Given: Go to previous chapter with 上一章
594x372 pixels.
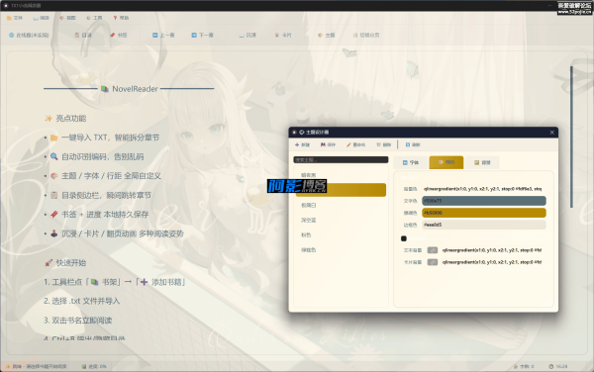Looking at the screenshot, I should (x=163, y=36).
